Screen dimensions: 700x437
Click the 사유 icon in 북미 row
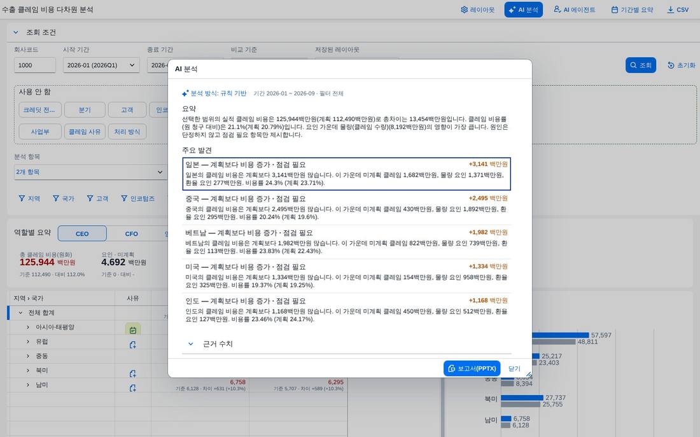pos(132,373)
